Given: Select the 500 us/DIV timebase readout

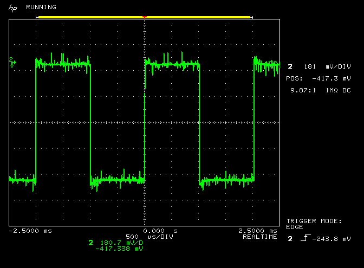Looking at the screenshot, I should [x=145, y=237].
